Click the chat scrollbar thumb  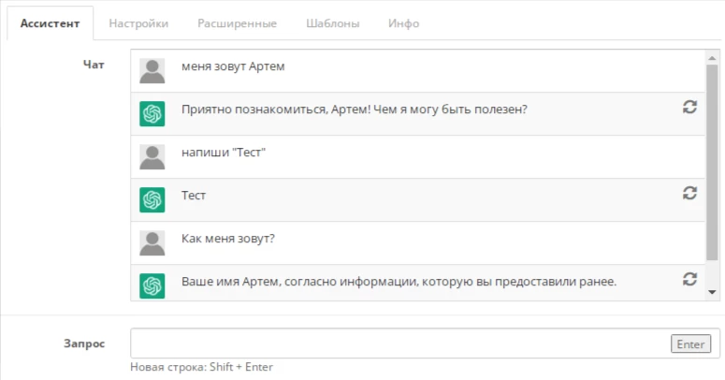pos(712,163)
